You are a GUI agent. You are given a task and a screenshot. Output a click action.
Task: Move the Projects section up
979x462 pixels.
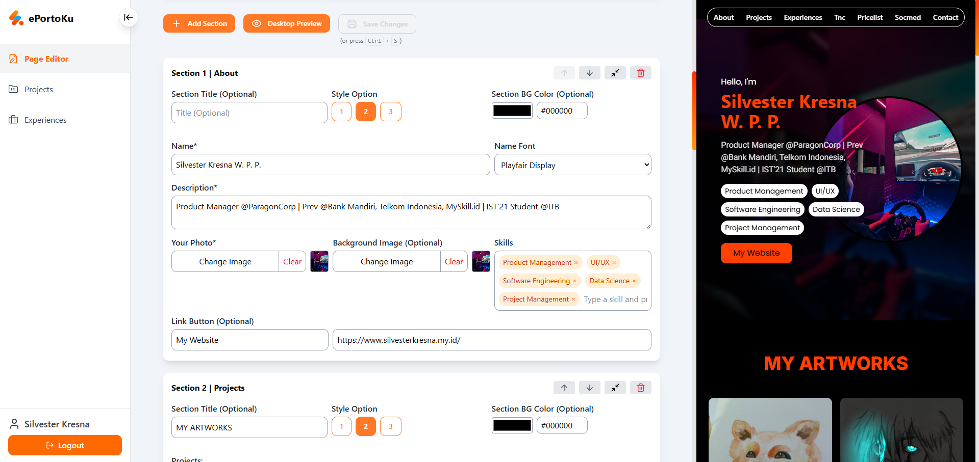click(x=564, y=388)
